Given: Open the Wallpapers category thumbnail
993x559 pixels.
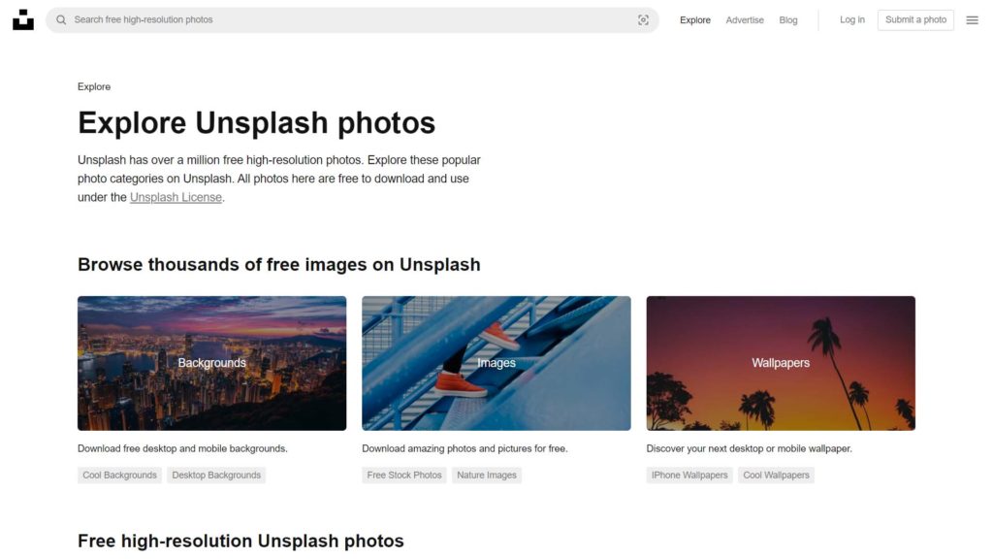Looking at the screenshot, I should [x=781, y=363].
